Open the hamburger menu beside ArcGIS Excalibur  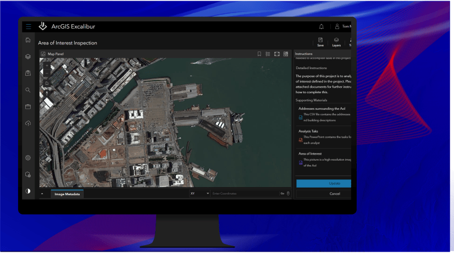[29, 26]
